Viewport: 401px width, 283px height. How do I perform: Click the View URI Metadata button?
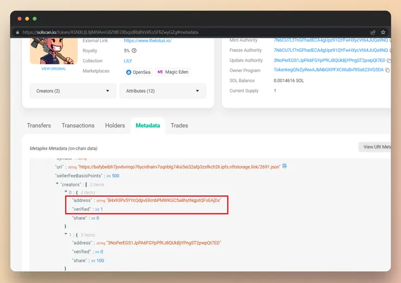coord(375,147)
